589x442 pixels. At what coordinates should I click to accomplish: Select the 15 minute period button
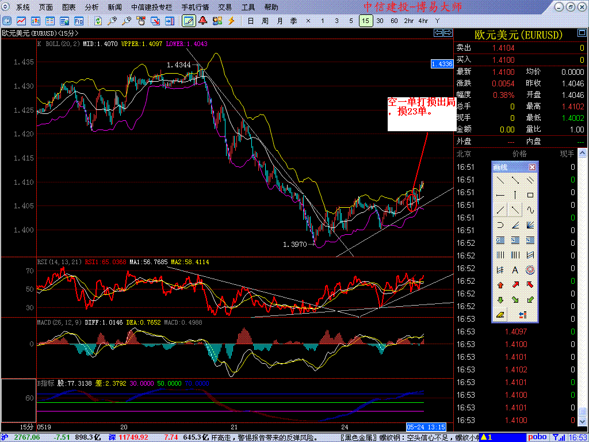365,21
